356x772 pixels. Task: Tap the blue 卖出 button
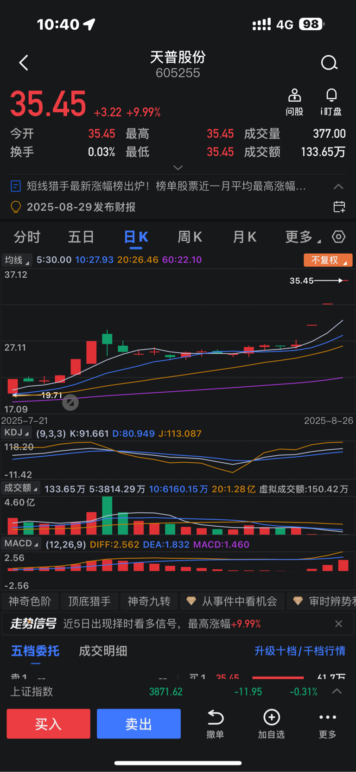pos(139,724)
